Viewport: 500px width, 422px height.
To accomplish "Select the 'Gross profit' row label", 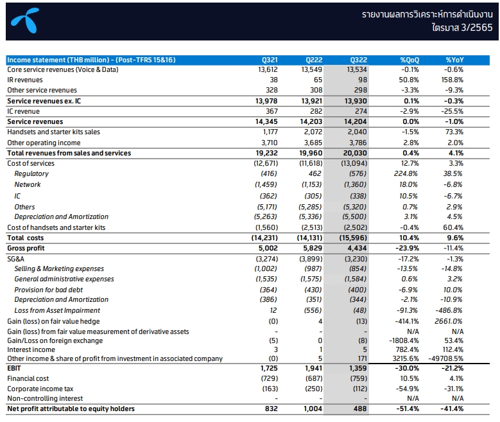I will click(x=26, y=248).
